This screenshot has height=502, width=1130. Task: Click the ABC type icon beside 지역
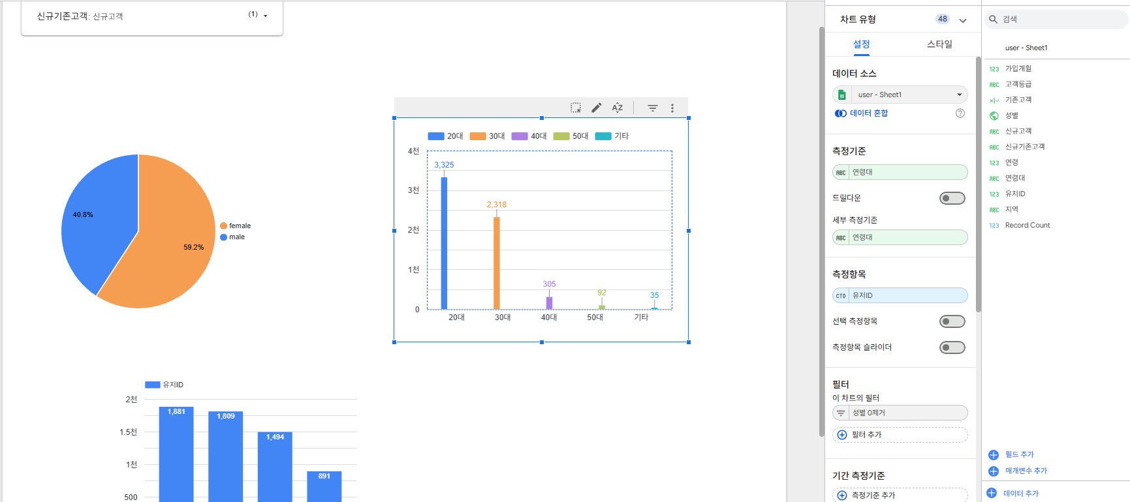coord(994,210)
